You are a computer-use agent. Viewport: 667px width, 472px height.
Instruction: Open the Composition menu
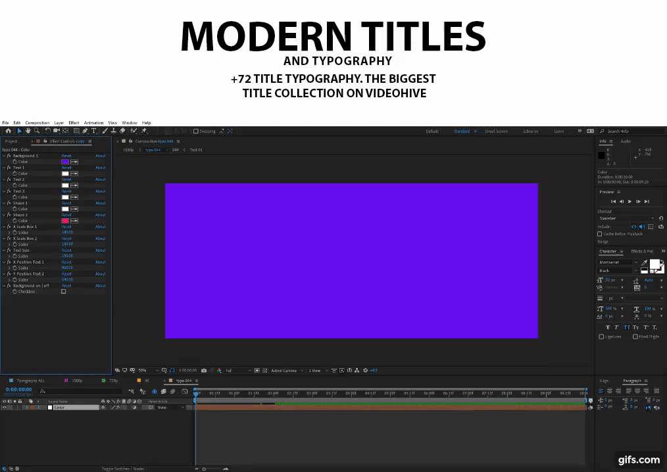click(x=37, y=123)
